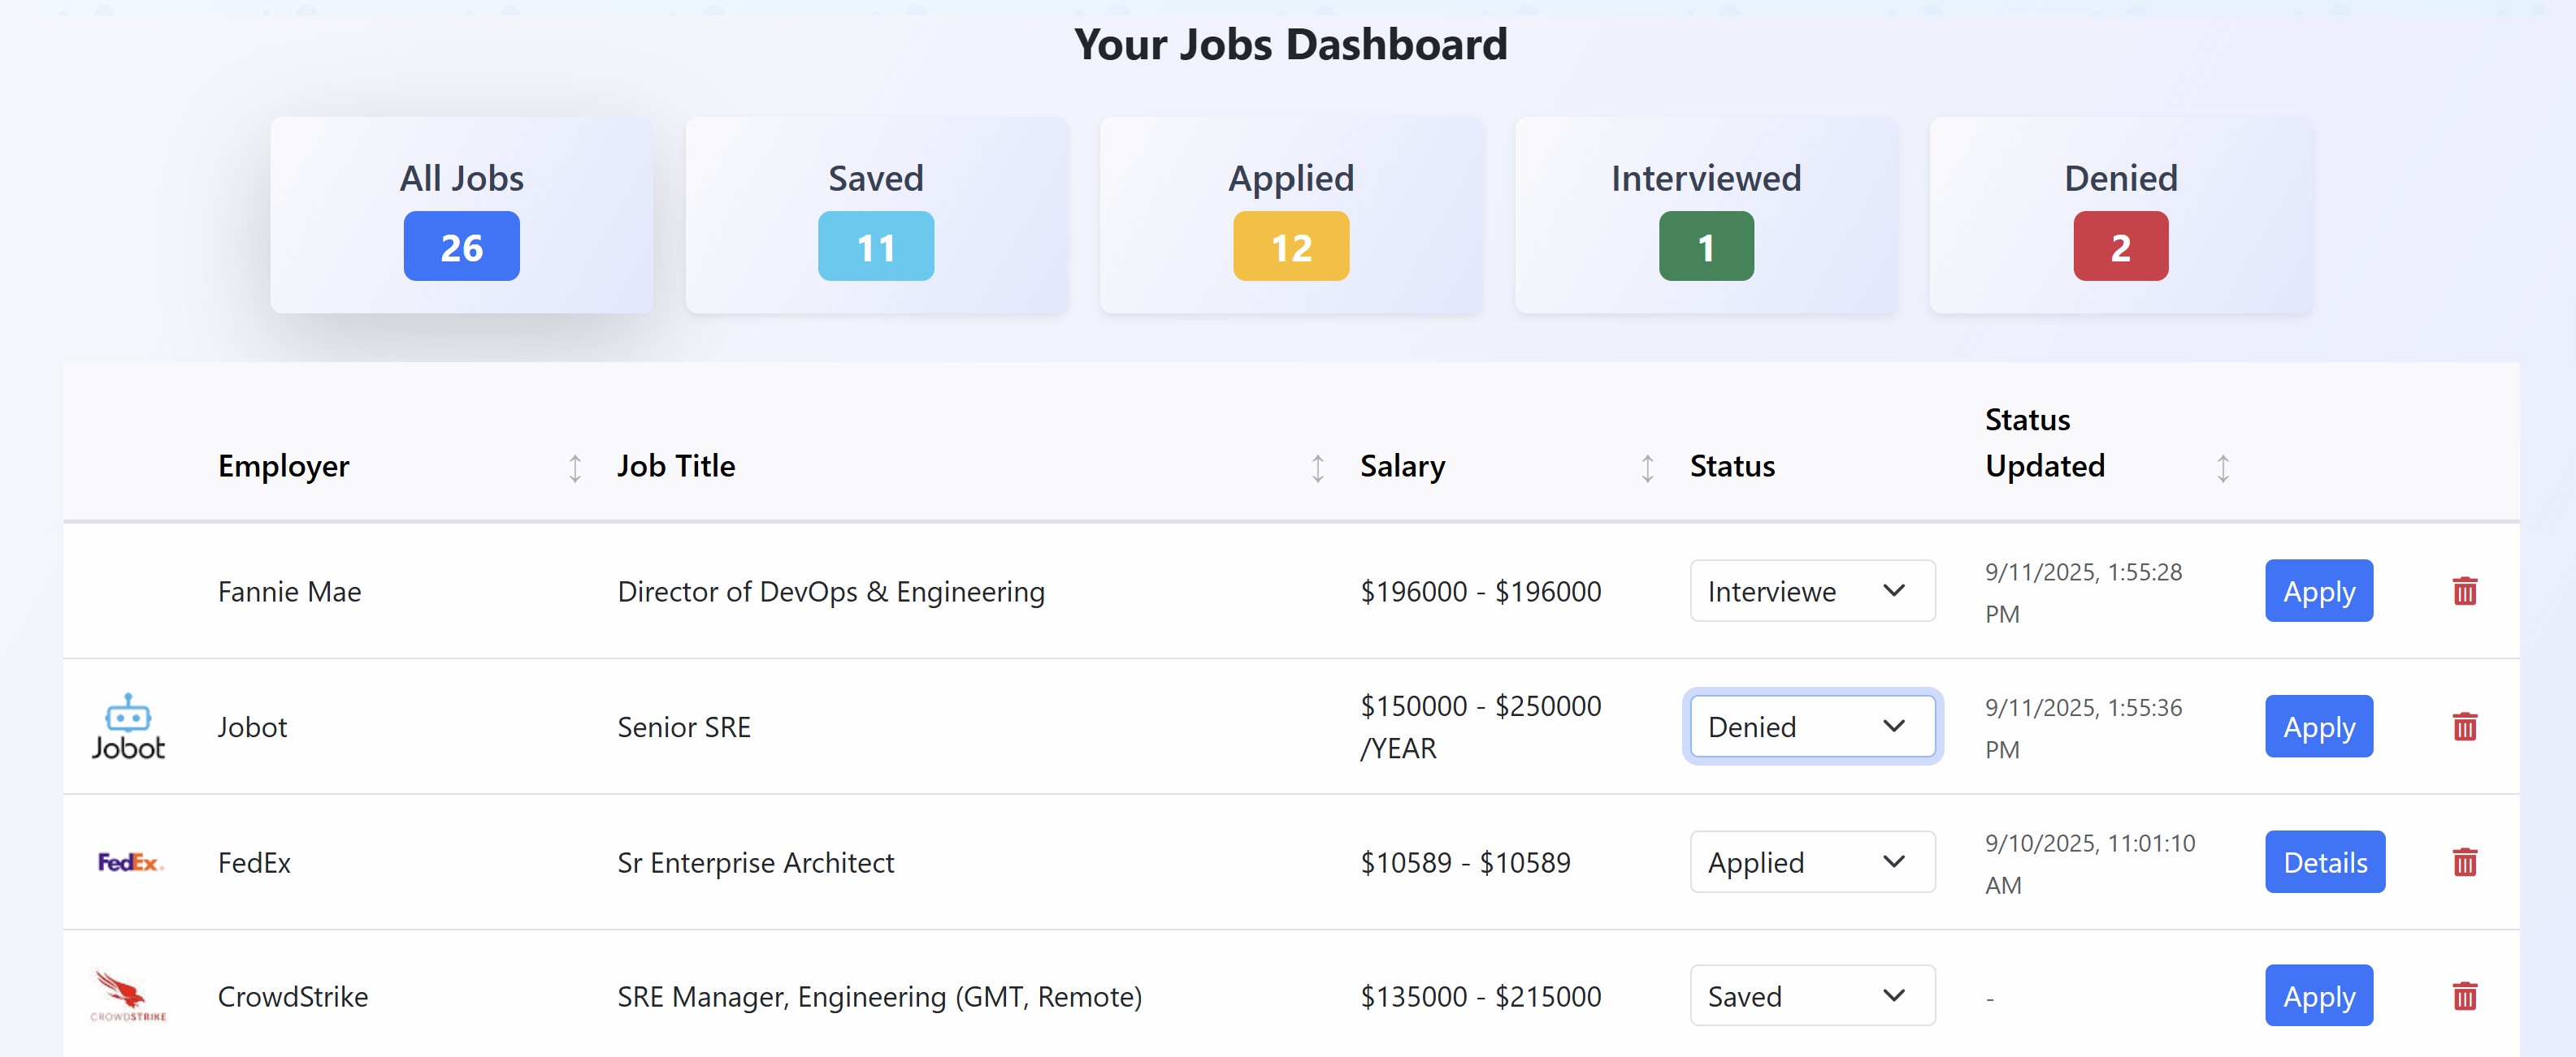Delete the Fannie Mae job row
2576x1057 pixels.
2464,592
